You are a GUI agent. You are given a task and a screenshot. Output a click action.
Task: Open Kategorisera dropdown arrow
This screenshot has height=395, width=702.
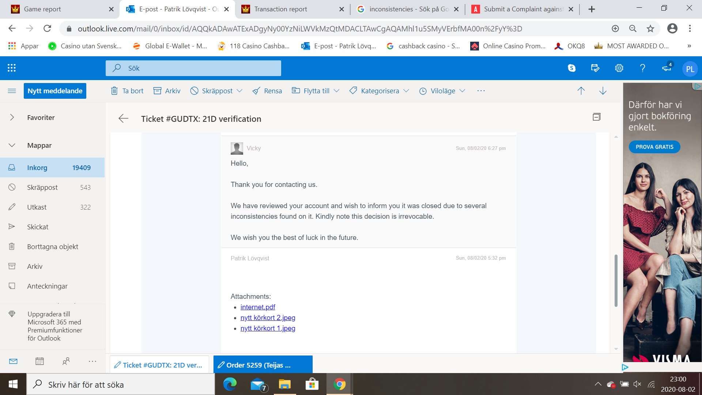point(406,91)
